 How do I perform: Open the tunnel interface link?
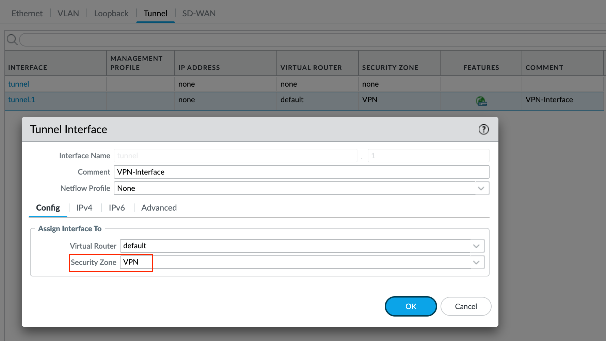point(18,84)
